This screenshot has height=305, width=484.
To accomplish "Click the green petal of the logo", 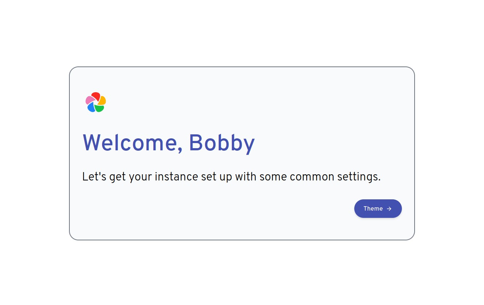I will (99, 108).
